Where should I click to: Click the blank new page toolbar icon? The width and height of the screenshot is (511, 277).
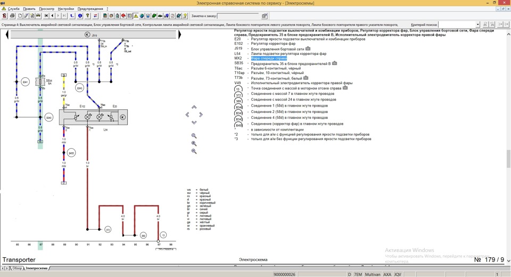pos(20,15)
